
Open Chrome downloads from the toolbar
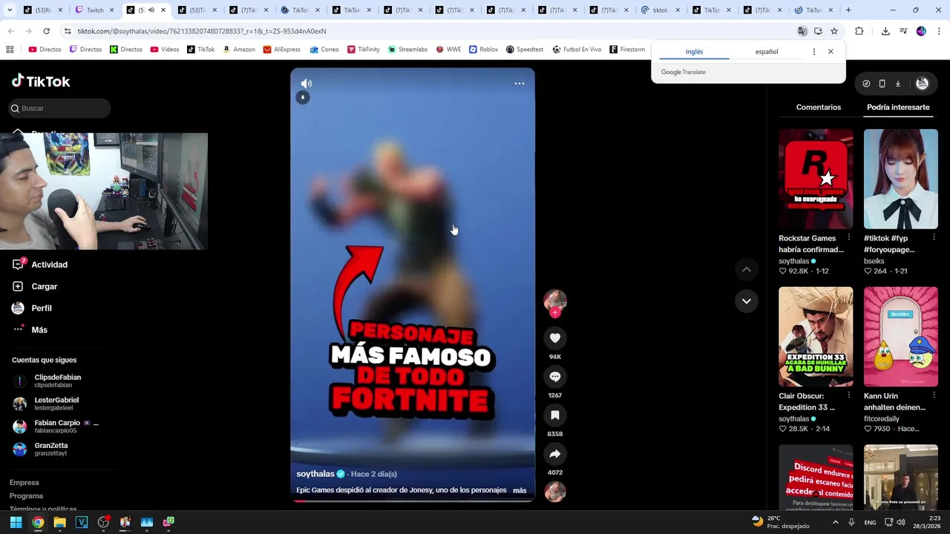(x=885, y=31)
